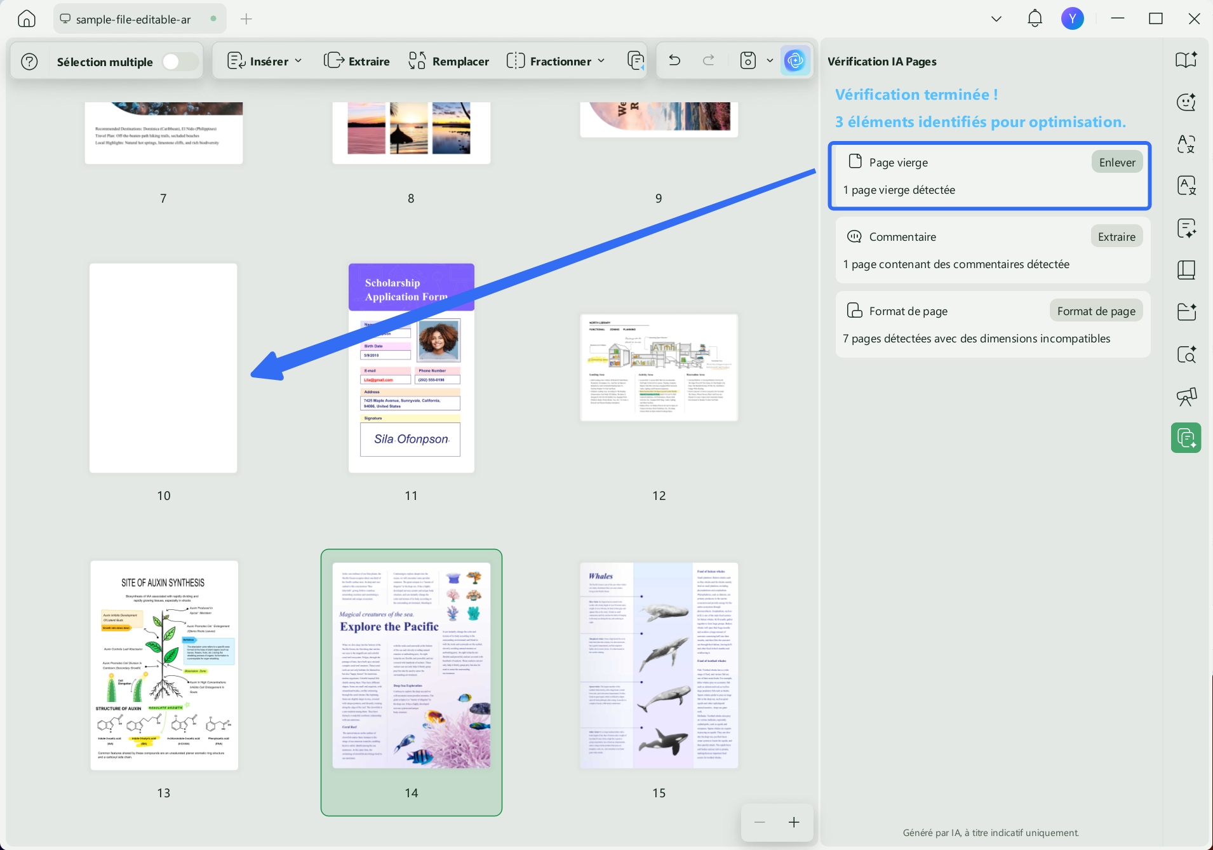Screen dimensions: 1213x850
Task: Open the Insérer dropdown
Action: point(264,61)
